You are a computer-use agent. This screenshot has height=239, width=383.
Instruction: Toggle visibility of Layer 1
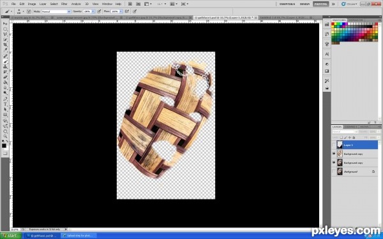click(334, 145)
